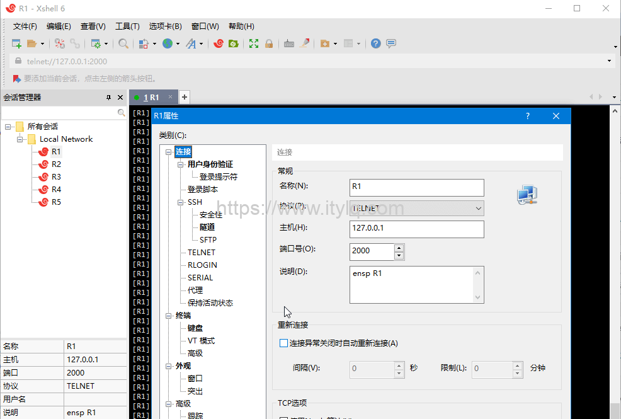Open the 工具(T) menu
The height and width of the screenshot is (419, 621).
click(127, 26)
